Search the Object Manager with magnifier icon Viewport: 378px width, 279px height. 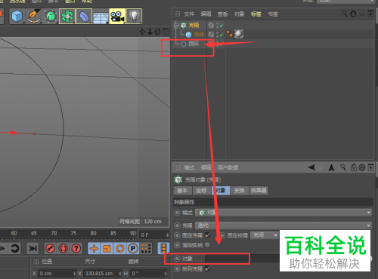point(345,14)
